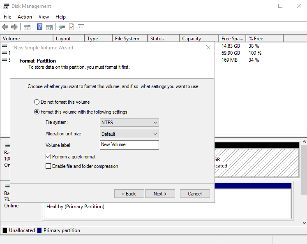Select the hatched unallocated disk region
Viewport: 307px width, 244px height.
point(256,163)
